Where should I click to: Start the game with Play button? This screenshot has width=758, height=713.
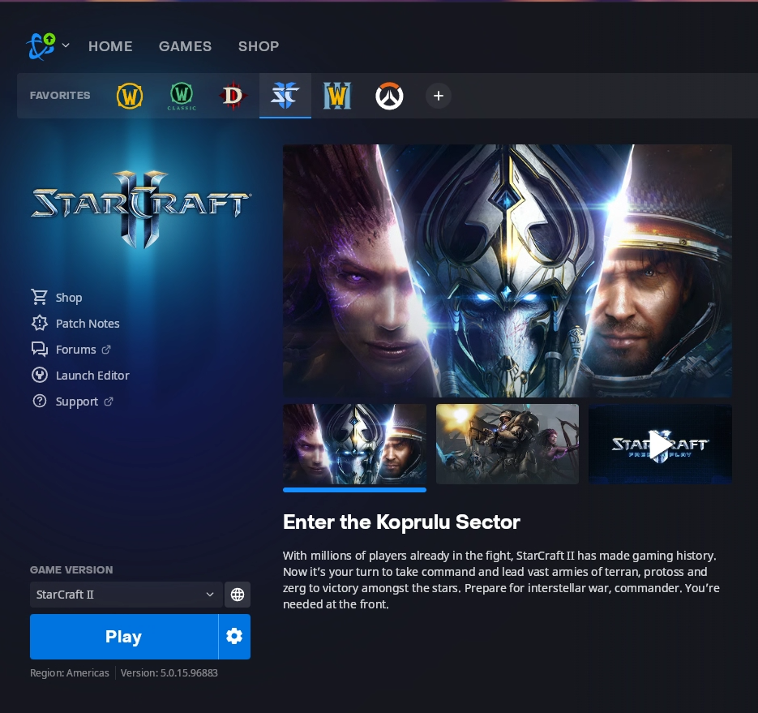124,637
